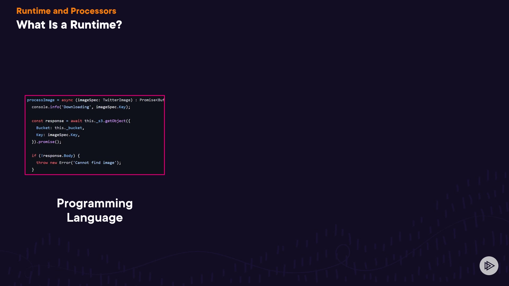509x286 pixels.
Task: Click the 'What Is a Runtime?' title
Action: pyautogui.click(x=69, y=25)
